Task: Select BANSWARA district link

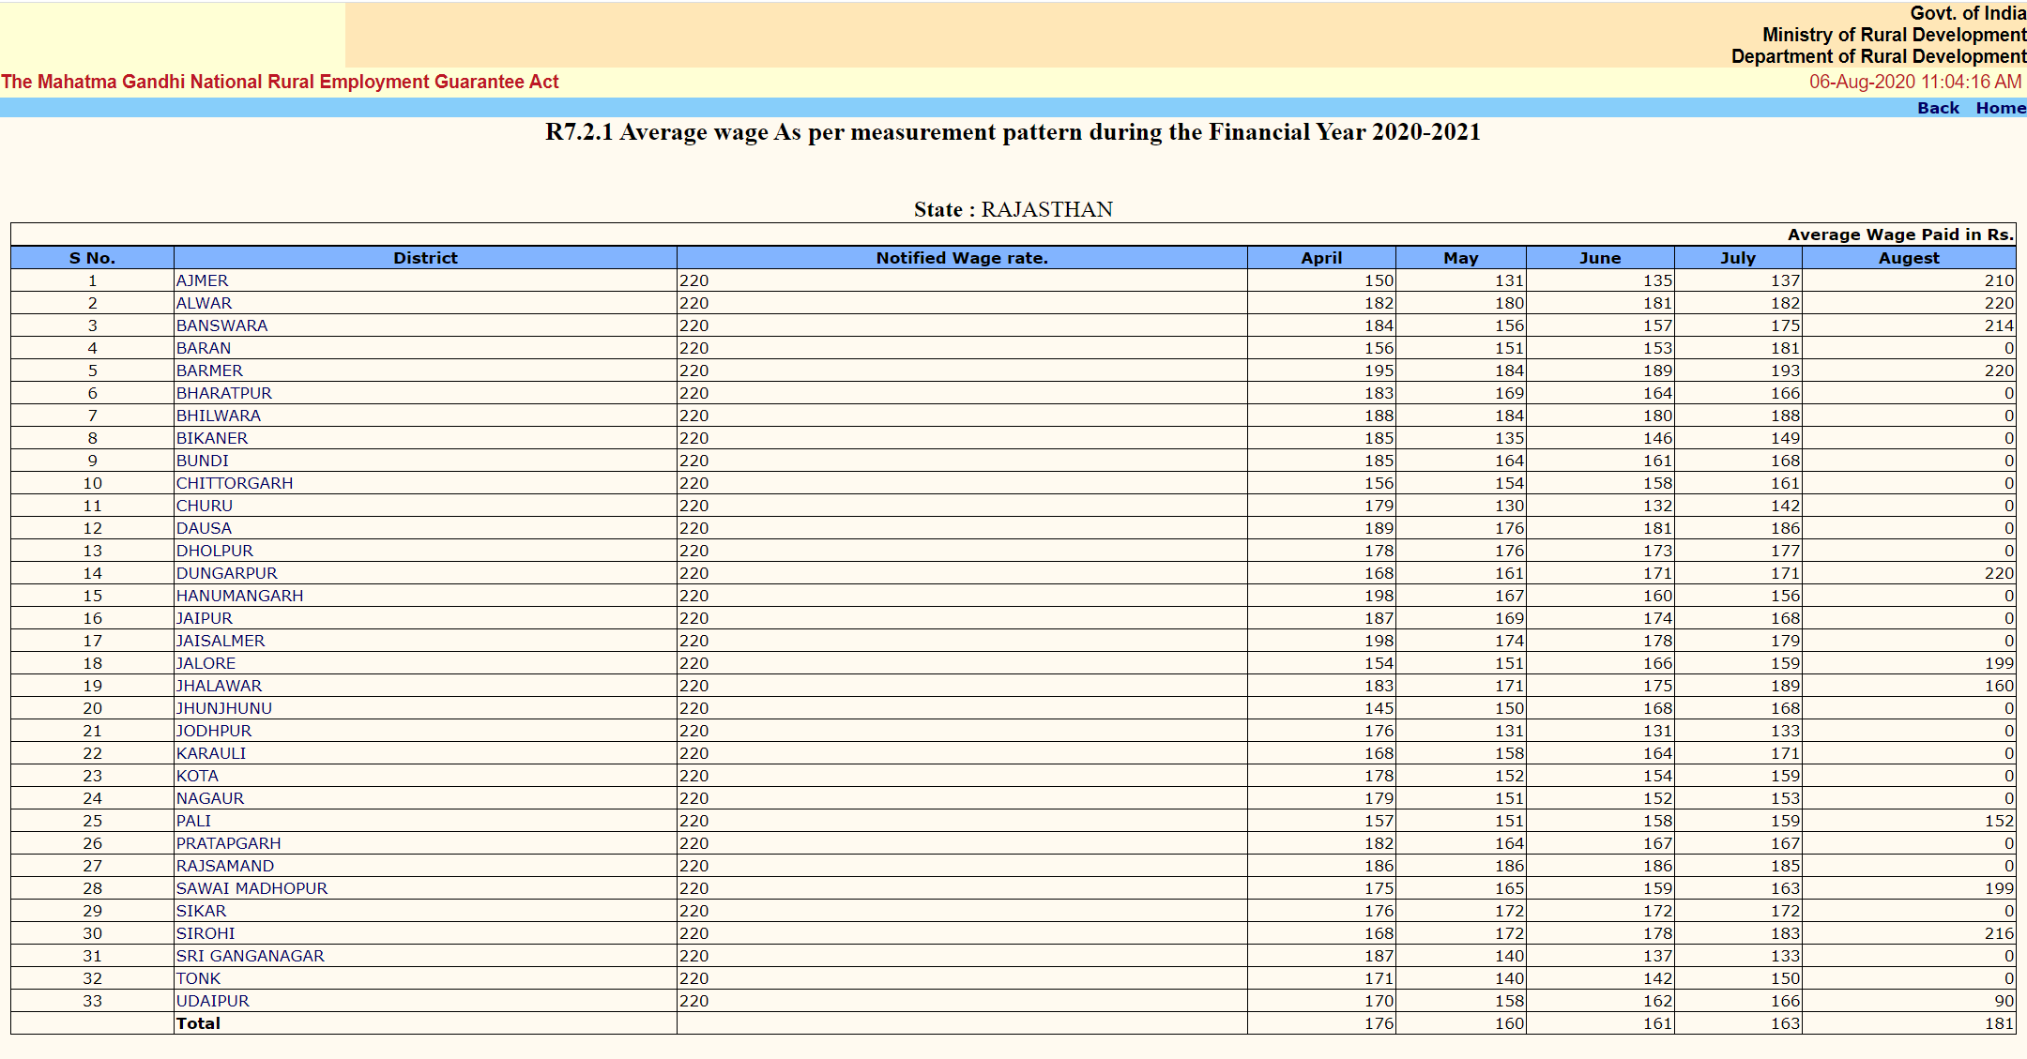Action: click(x=221, y=325)
